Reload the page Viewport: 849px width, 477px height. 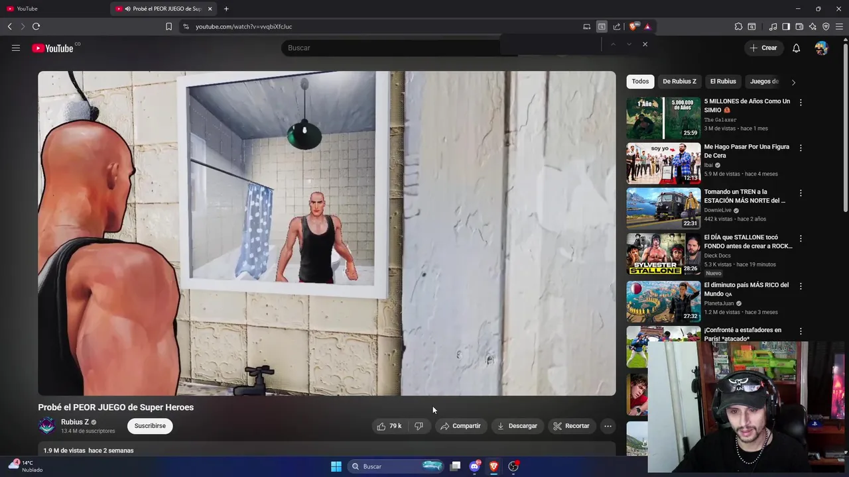click(36, 26)
